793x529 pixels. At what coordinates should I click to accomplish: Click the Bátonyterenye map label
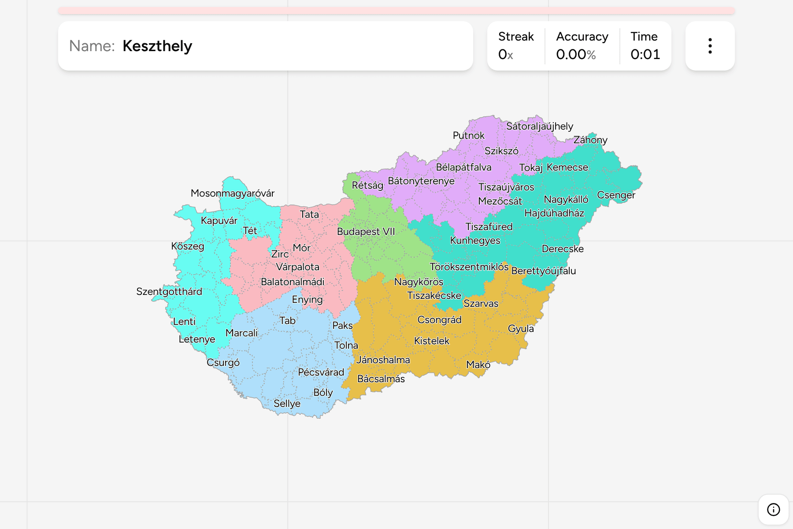[x=421, y=181]
